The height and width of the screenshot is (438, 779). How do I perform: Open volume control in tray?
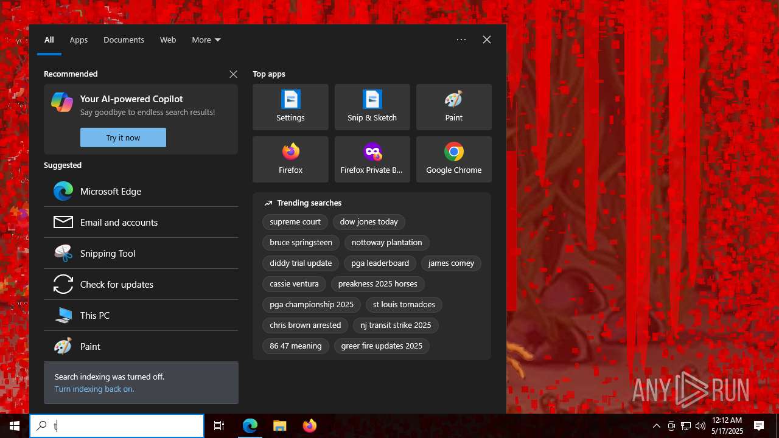pos(700,426)
